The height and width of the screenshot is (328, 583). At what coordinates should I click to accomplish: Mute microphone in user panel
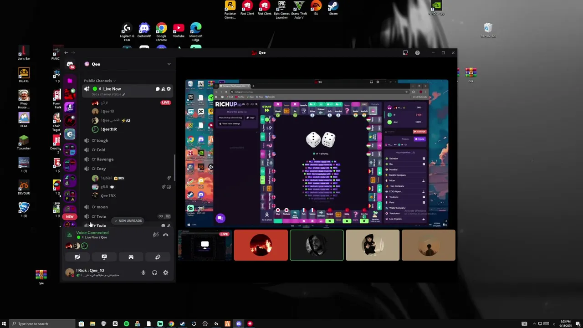[x=143, y=272]
